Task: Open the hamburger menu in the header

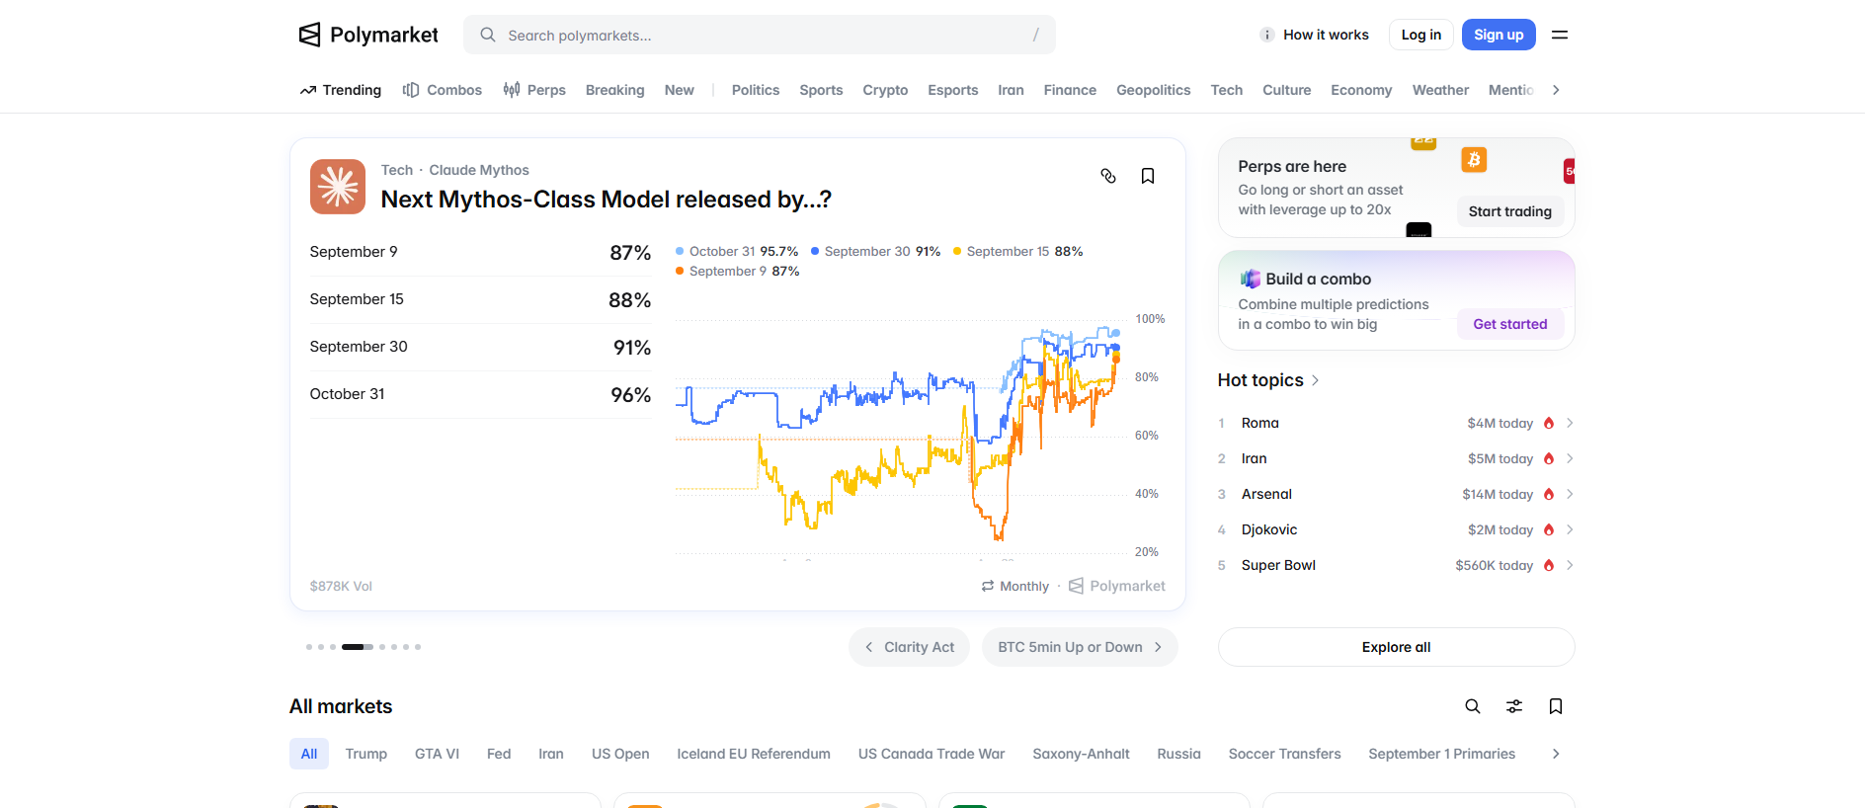Action: click(x=1560, y=35)
